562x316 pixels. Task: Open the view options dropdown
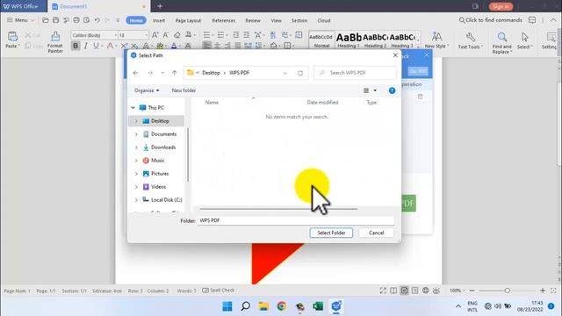[375, 90]
